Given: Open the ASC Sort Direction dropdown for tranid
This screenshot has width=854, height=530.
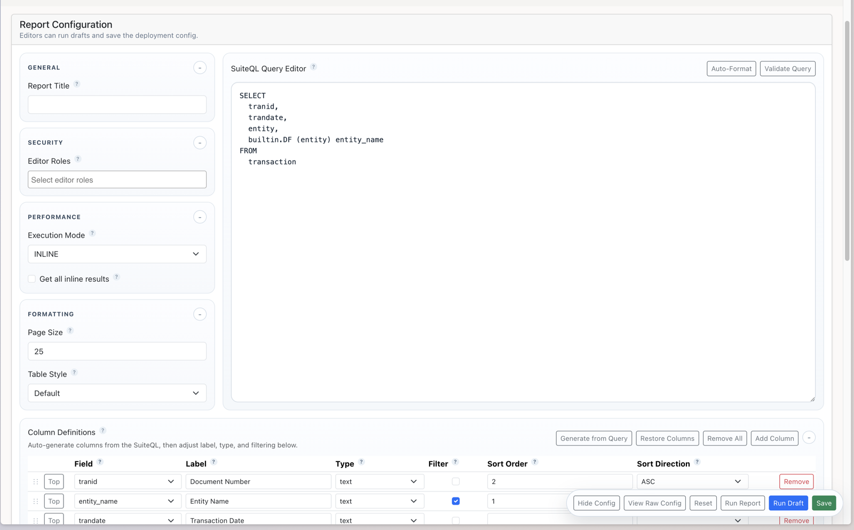Looking at the screenshot, I should tap(692, 481).
